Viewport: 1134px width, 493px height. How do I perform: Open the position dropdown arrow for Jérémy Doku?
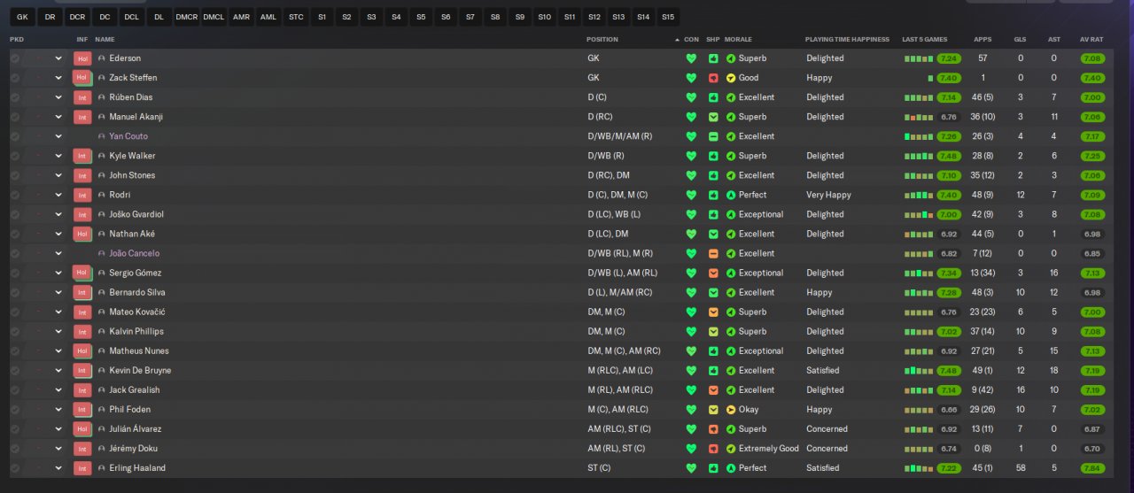click(x=58, y=449)
